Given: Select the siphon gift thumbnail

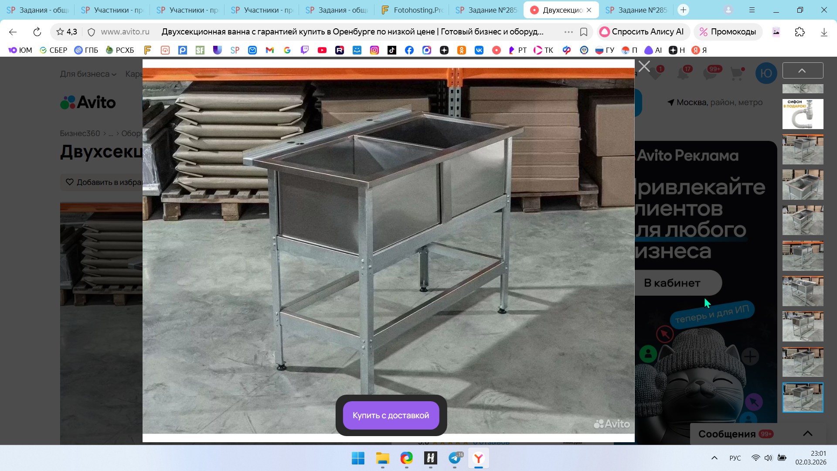Looking at the screenshot, I should [803, 114].
